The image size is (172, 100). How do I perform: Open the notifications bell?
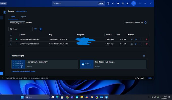[x=113, y=3]
